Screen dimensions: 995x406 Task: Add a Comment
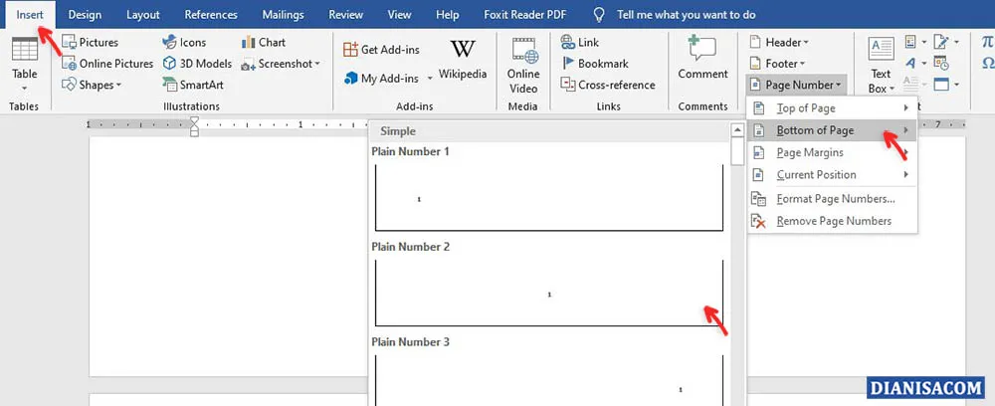[702, 59]
